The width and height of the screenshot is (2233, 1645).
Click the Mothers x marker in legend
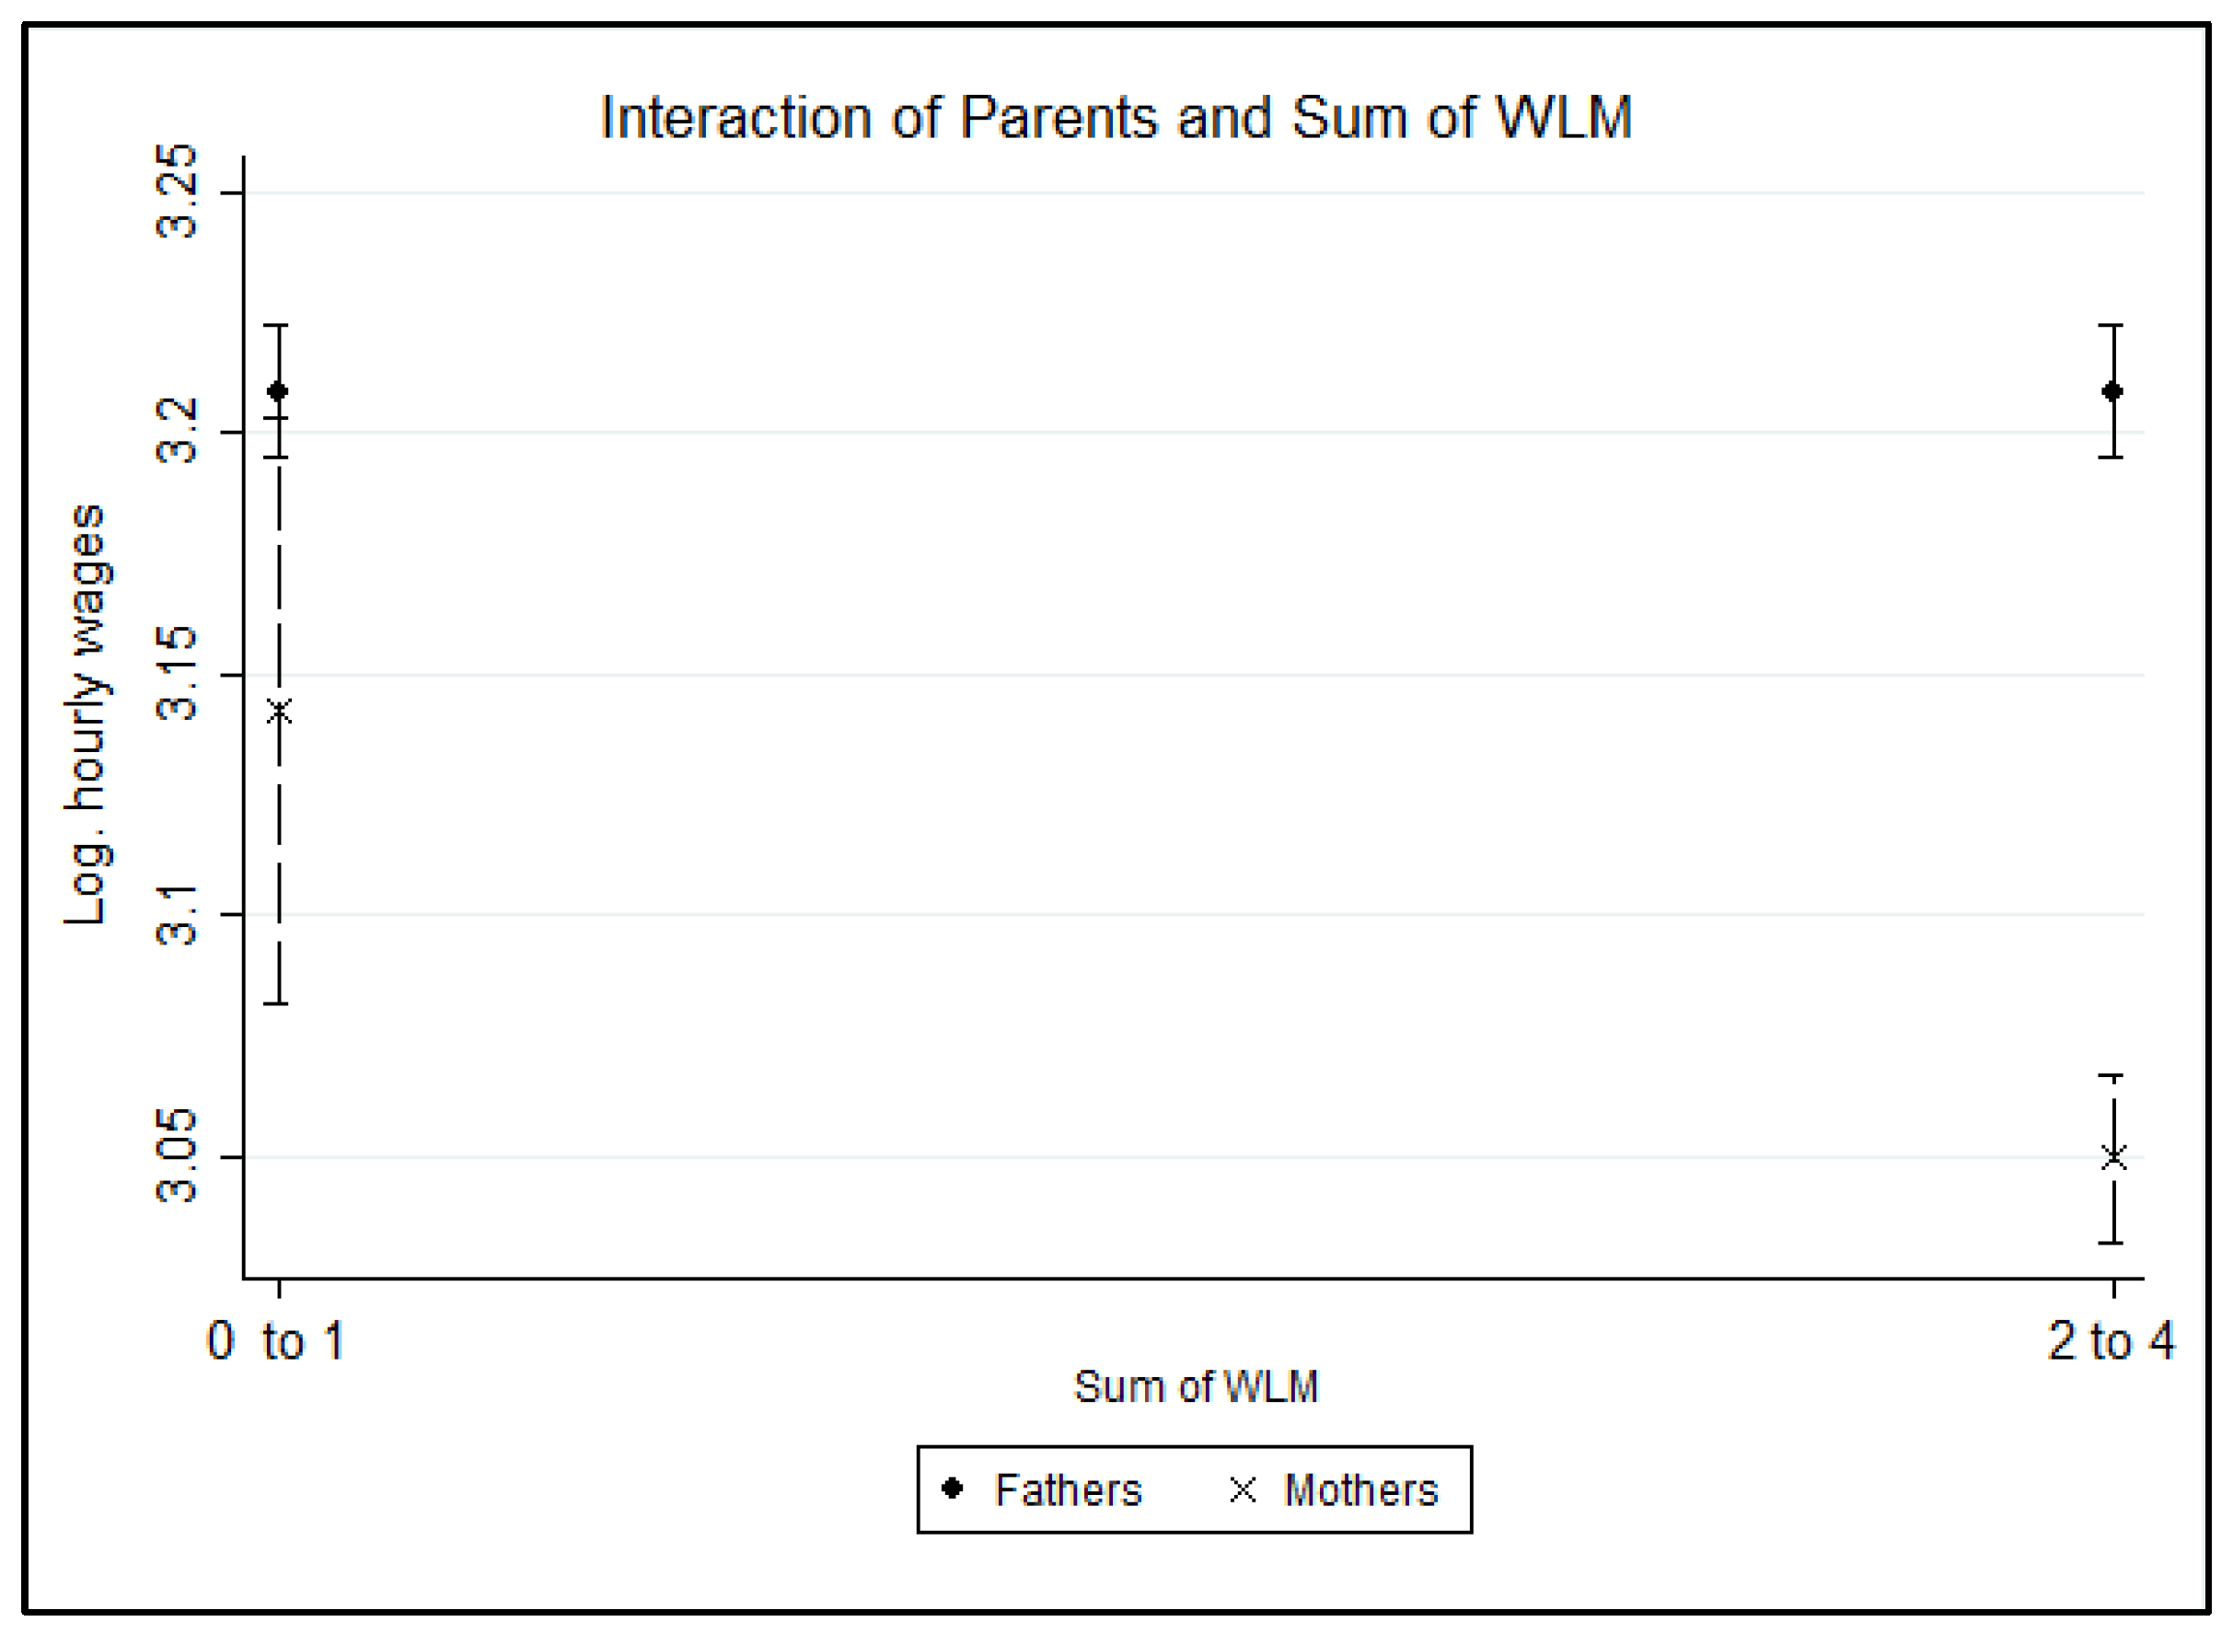point(1243,1489)
